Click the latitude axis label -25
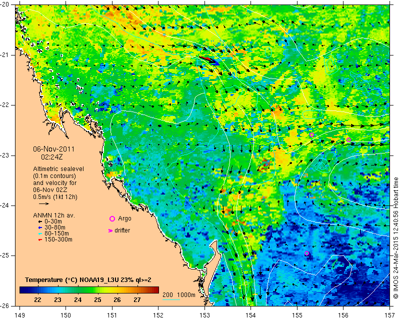The height and width of the screenshot is (320, 400). pos(5,255)
